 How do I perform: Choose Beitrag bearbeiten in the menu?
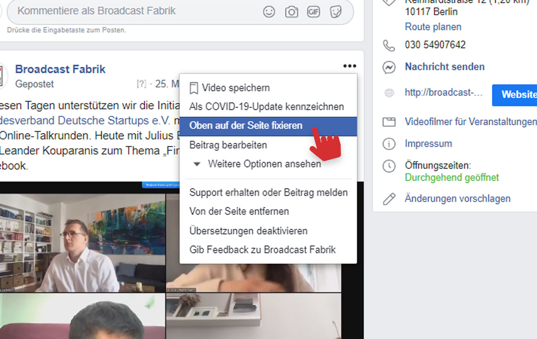click(x=268, y=145)
